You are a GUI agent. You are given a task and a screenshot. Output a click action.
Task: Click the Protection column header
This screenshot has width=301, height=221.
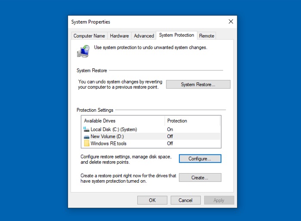(x=192, y=121)
